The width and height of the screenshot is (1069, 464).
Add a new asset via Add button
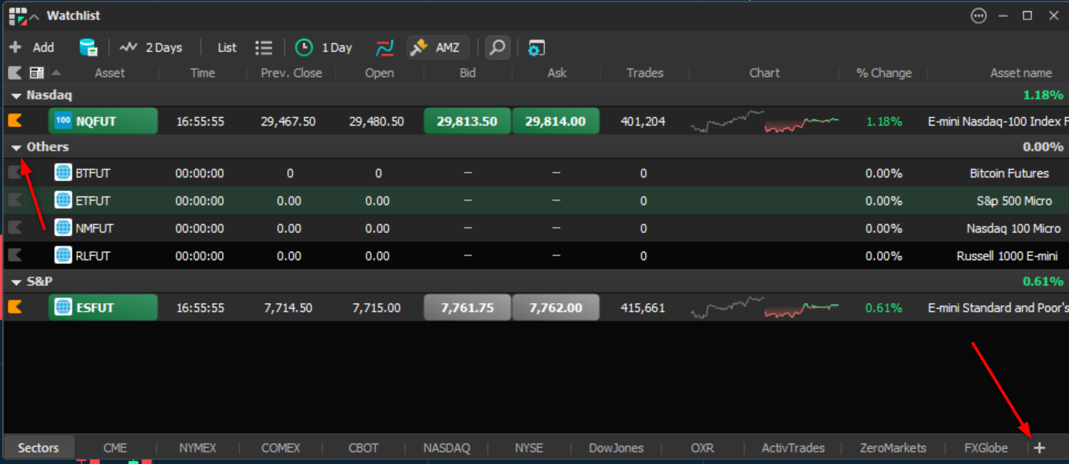[x=32, y=48]
